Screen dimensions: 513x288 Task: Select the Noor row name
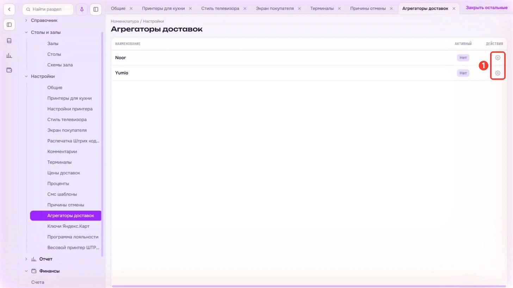120,58
